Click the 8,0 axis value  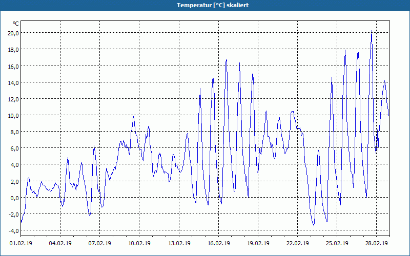(14, 132)
